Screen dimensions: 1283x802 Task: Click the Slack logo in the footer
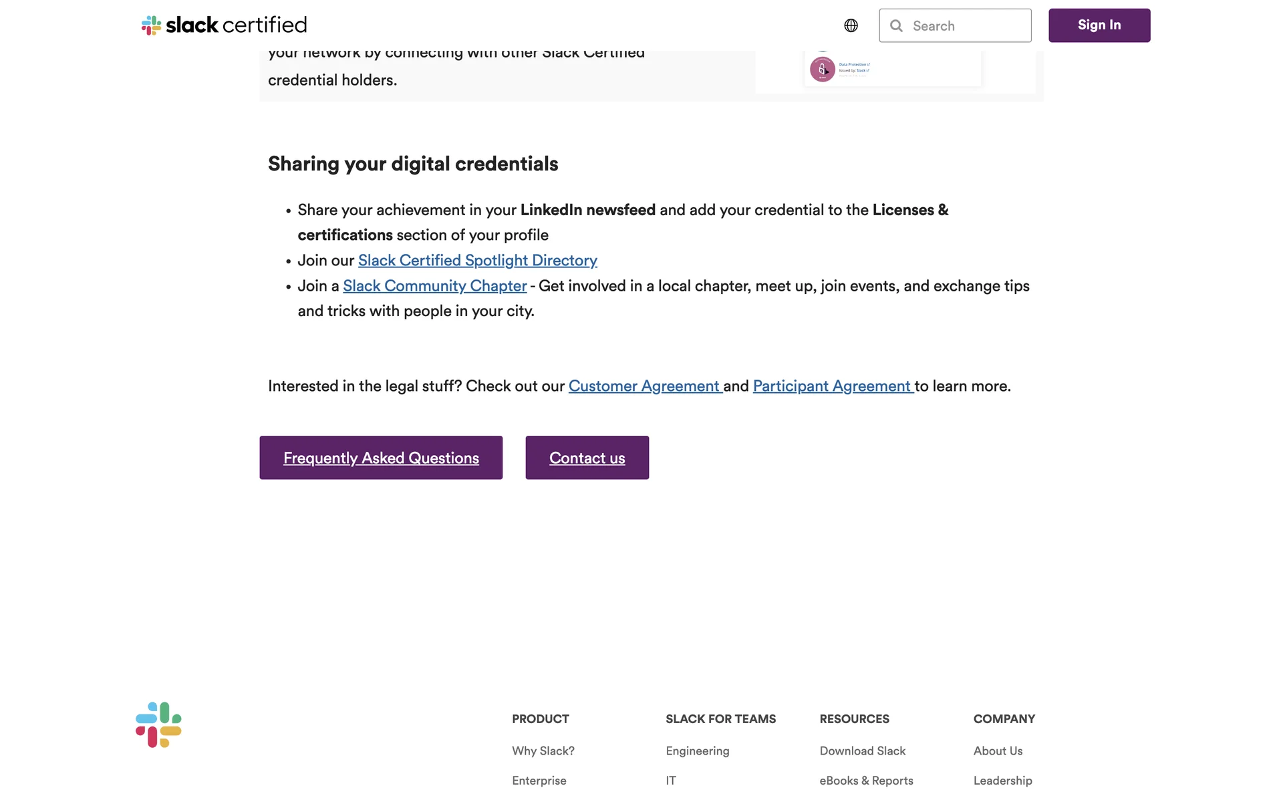(x=158, y=724)
